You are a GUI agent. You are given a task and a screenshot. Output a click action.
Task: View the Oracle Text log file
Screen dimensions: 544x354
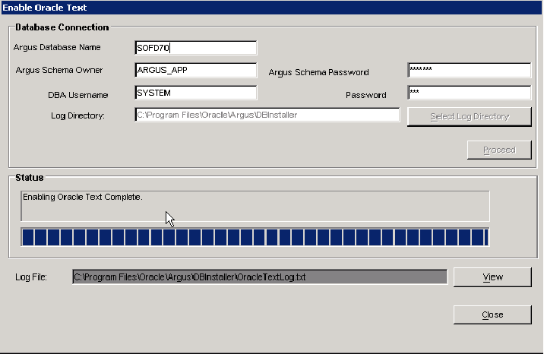(492, 277)
